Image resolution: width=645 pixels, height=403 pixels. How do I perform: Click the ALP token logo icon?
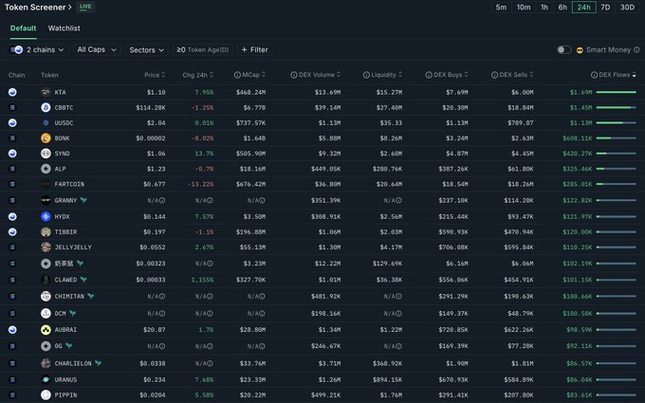46,169
